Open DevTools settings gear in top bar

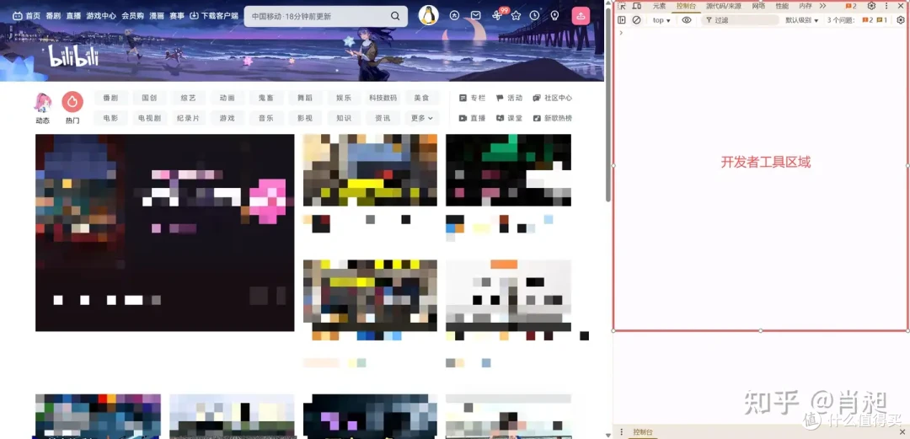click(x=872, y=6)
